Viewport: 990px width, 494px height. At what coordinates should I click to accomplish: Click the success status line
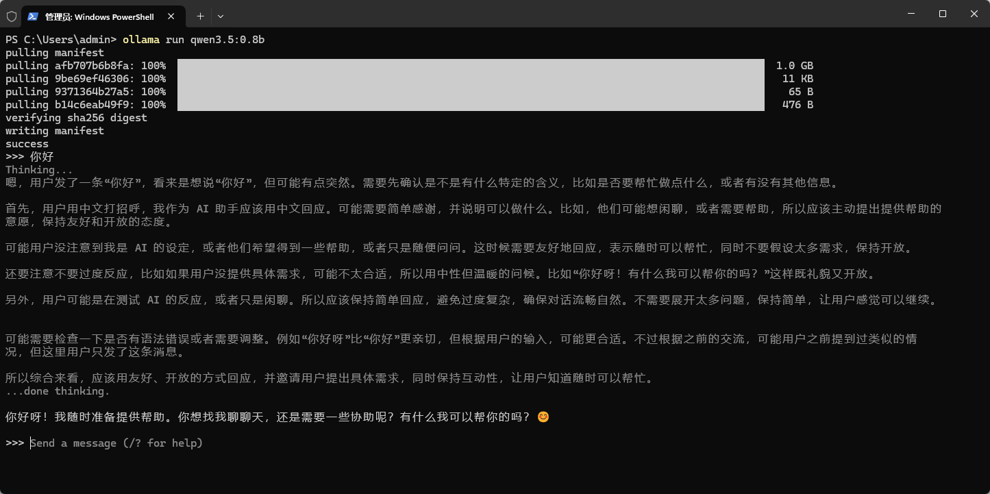coord(26,143)
